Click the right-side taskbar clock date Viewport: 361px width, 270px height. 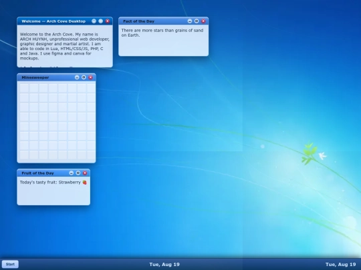pos(340,264)
